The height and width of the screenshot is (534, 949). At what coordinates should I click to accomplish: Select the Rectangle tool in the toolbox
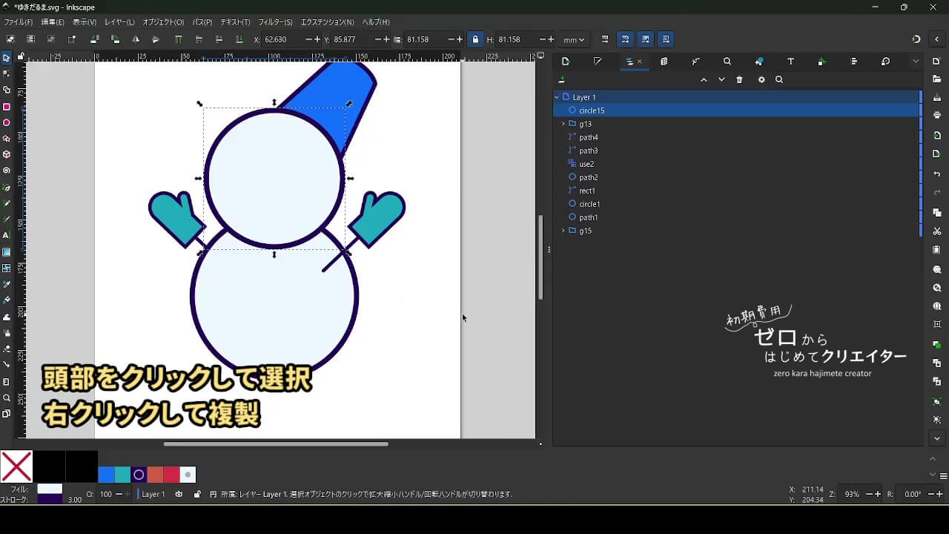click(7, 107)
